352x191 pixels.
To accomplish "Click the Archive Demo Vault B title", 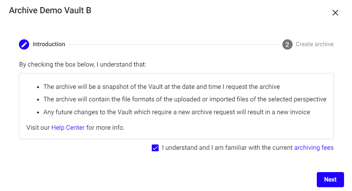I will [50, 10].
